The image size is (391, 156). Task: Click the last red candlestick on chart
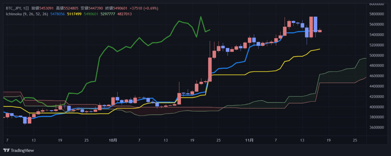pyautogui.click(x=320, y=31)
